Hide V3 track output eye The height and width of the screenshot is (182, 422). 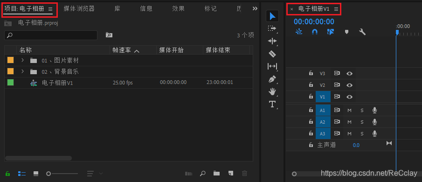coord(349,73)
